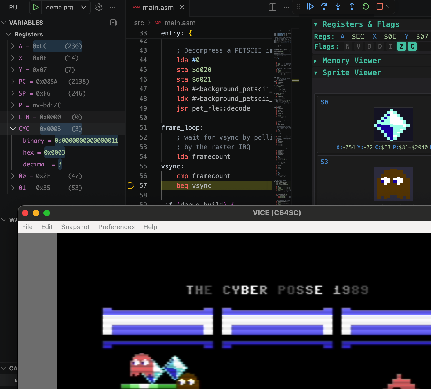Open Run and Debug more actions menu
The image size is (431, 389).
(x=113, y=7)
